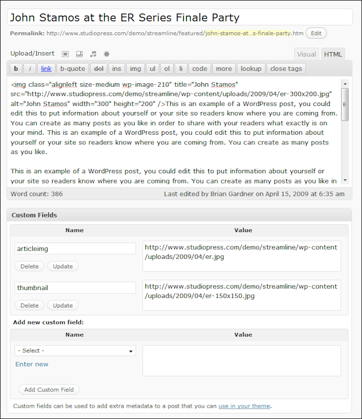This screenshot has width=362, height=419.
Task: Click the editor vertical scrollbar thumb
Action: 345,105
